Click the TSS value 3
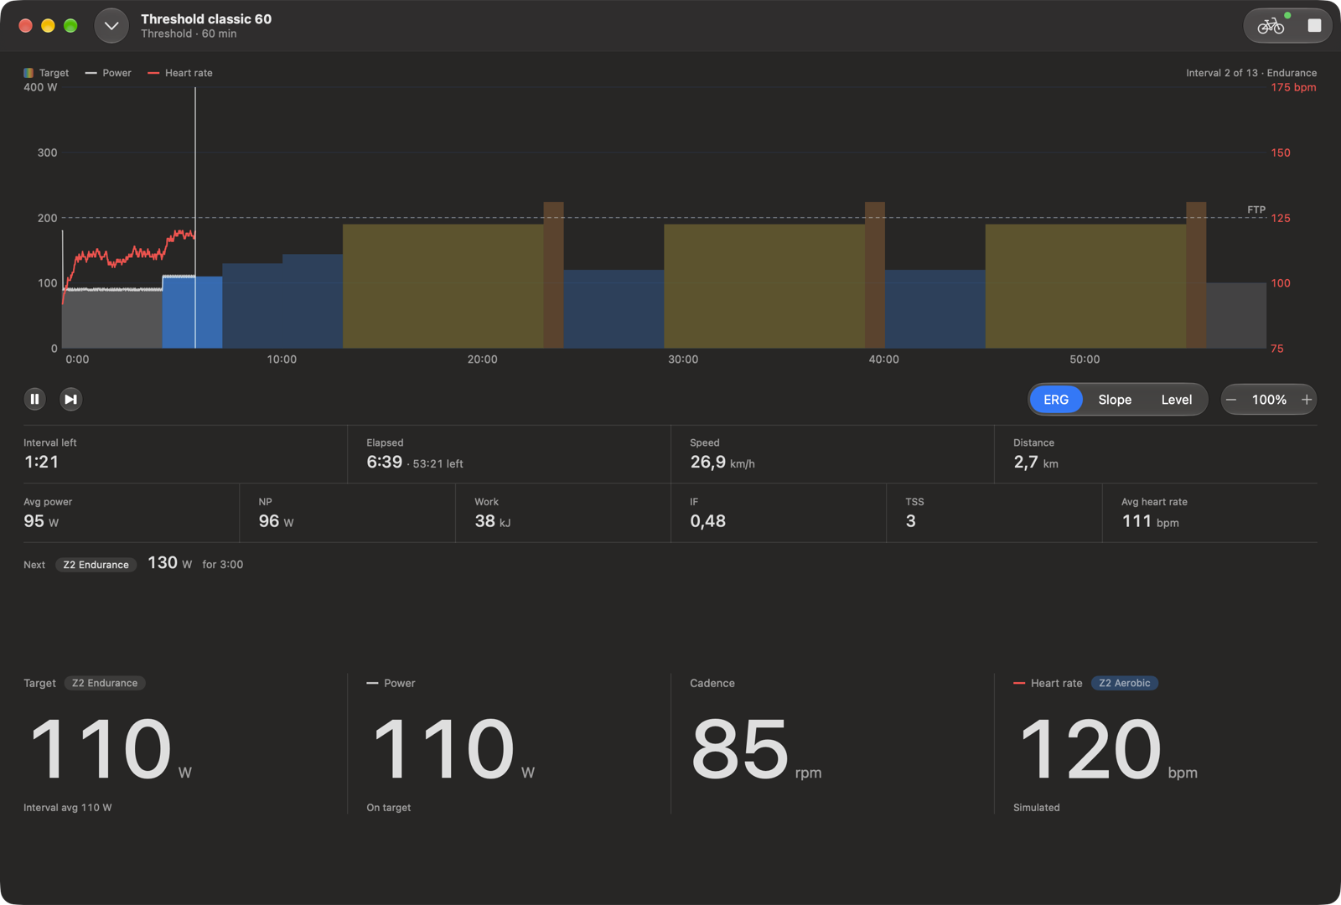1341x905 pixels. [911, 521]
